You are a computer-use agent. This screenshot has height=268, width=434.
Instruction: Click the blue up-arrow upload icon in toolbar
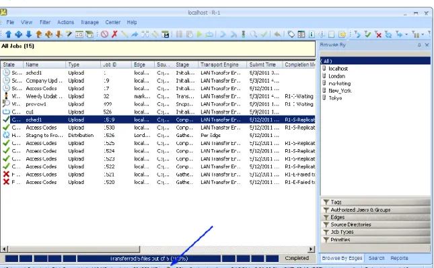click(x=8, y=34)
